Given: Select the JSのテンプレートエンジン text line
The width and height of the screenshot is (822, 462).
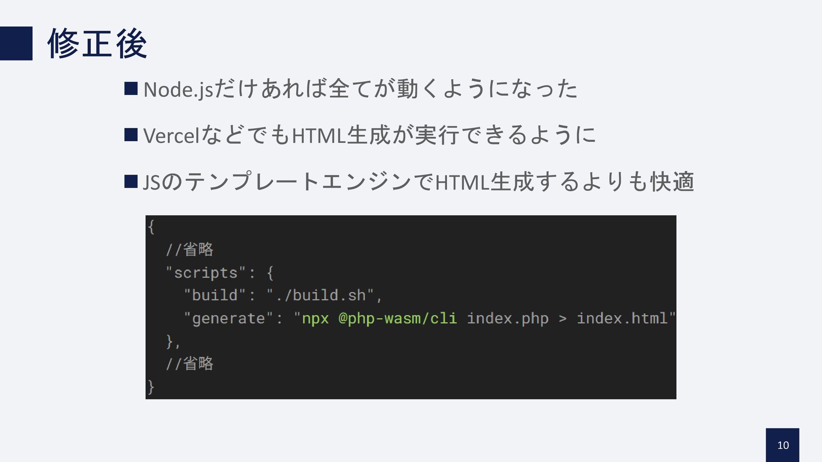Looking at the screenshot, I should [x=418, y=181].
